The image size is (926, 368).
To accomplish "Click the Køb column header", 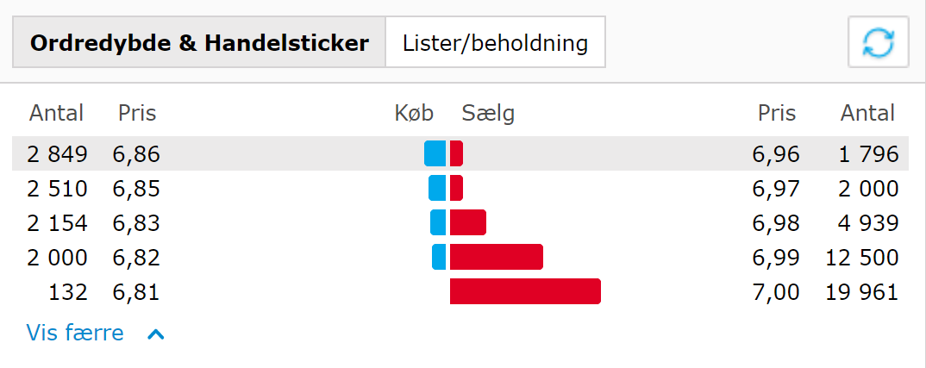I will (x=414, y=113).
